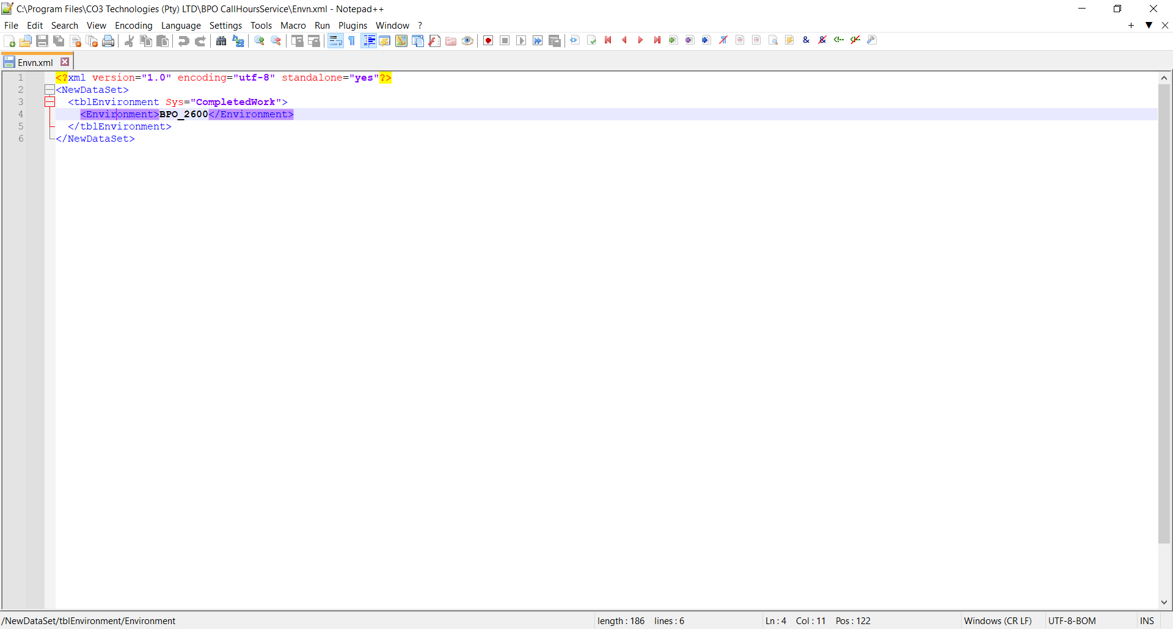
Task: Click the Redo toolbar icon
Action: click(200, 41)
